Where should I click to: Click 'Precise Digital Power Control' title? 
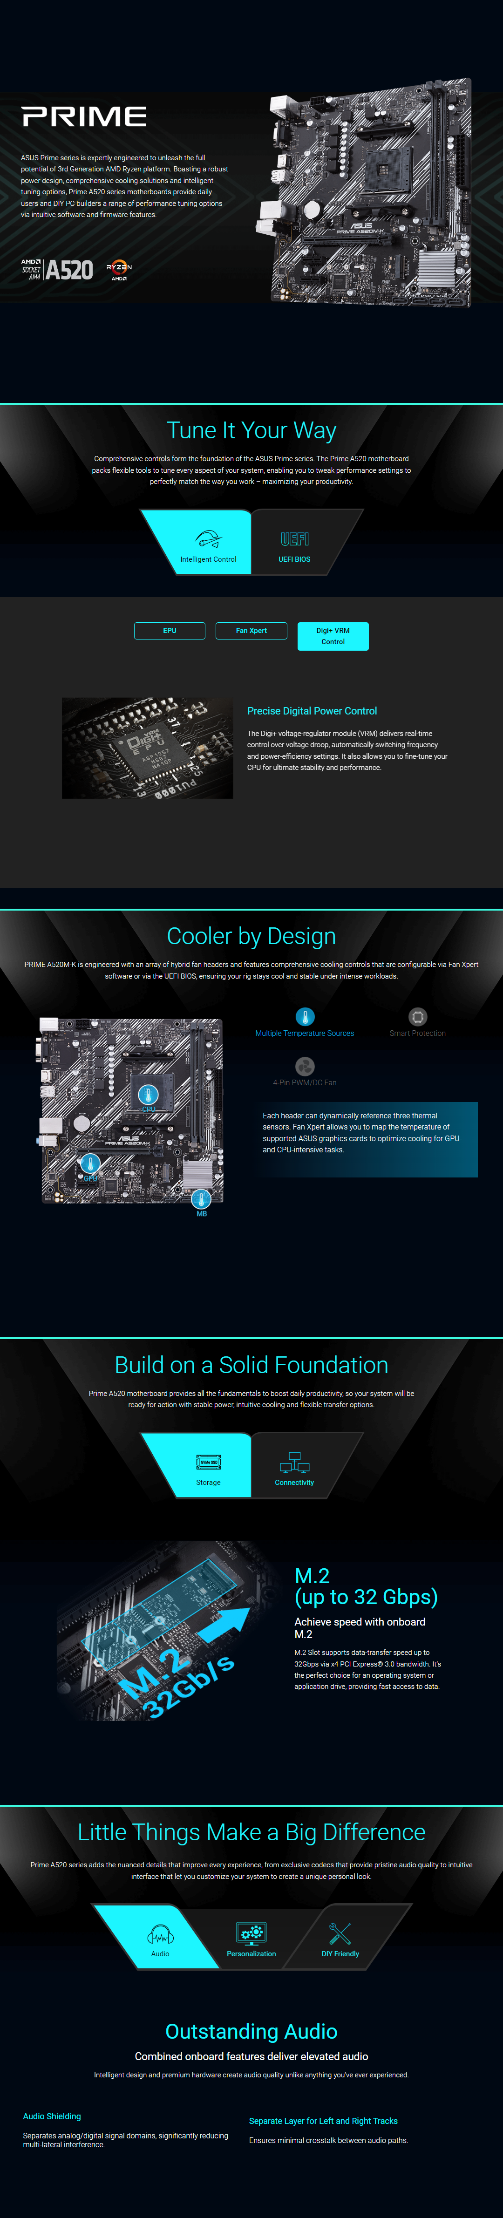click(312, 711)
